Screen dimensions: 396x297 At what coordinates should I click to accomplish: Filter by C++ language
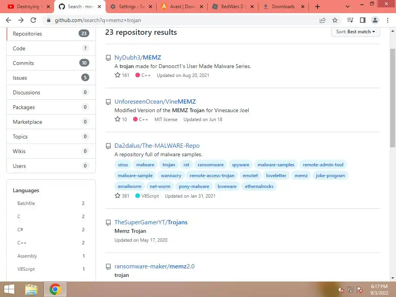pyautogui.click(x=51, y=243)
